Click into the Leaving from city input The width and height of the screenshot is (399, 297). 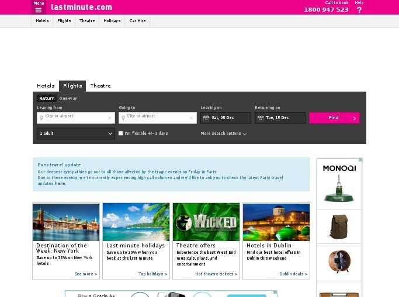coord(76,118)
